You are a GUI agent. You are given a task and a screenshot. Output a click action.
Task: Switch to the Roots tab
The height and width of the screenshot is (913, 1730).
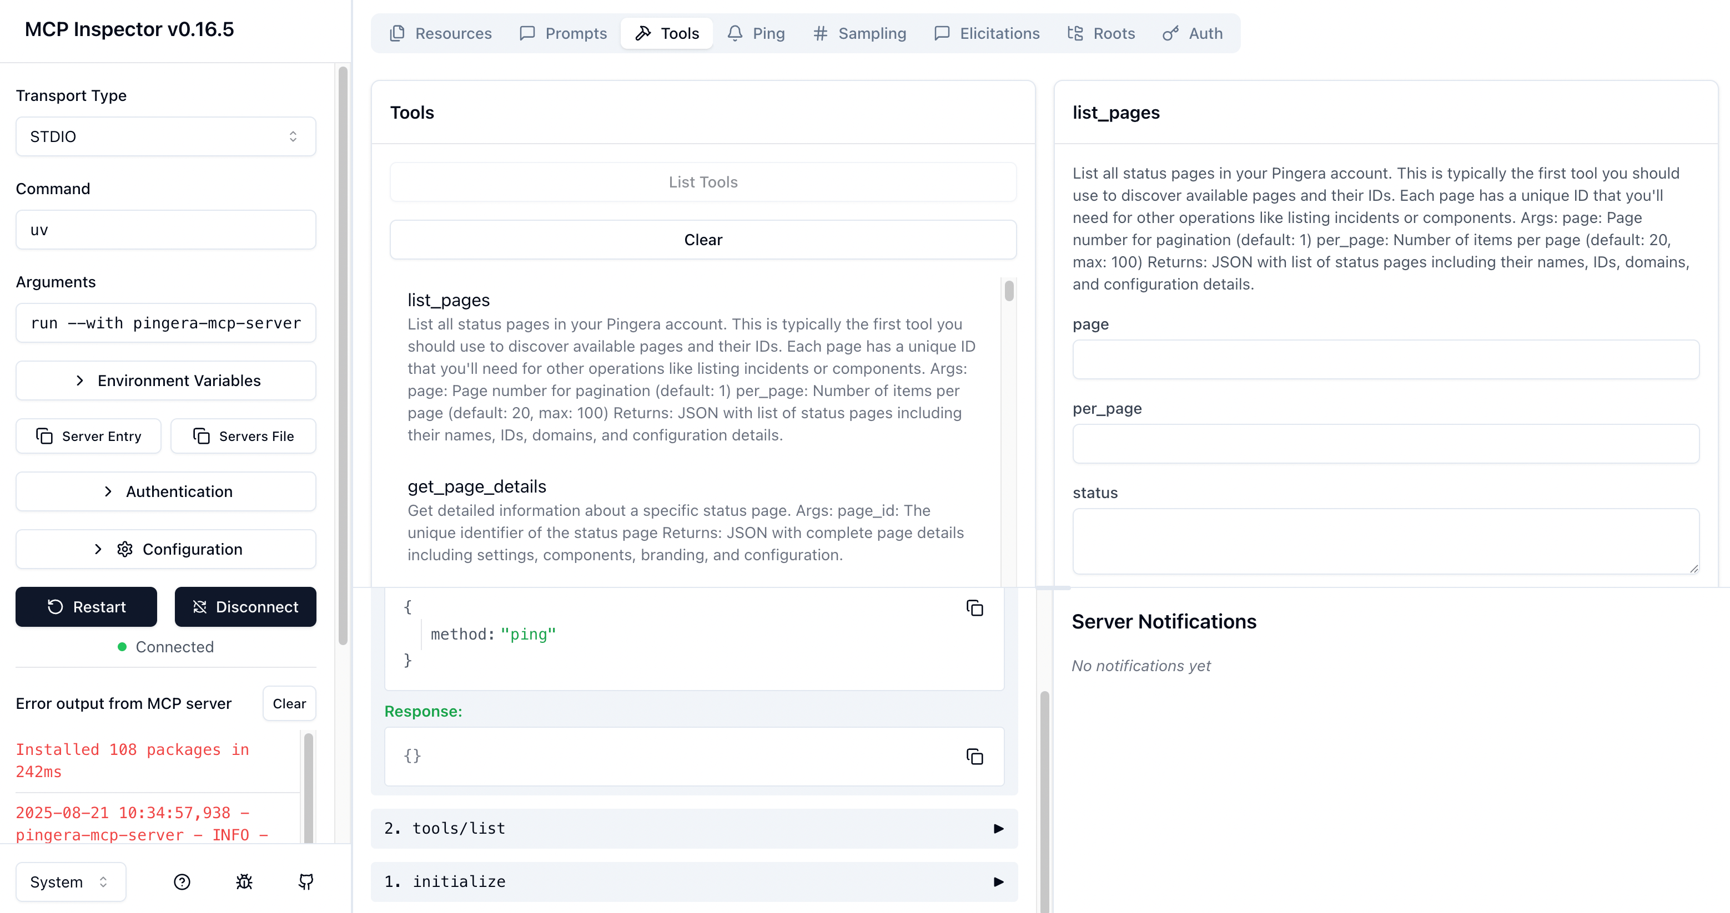click(x=1102, y=33)
